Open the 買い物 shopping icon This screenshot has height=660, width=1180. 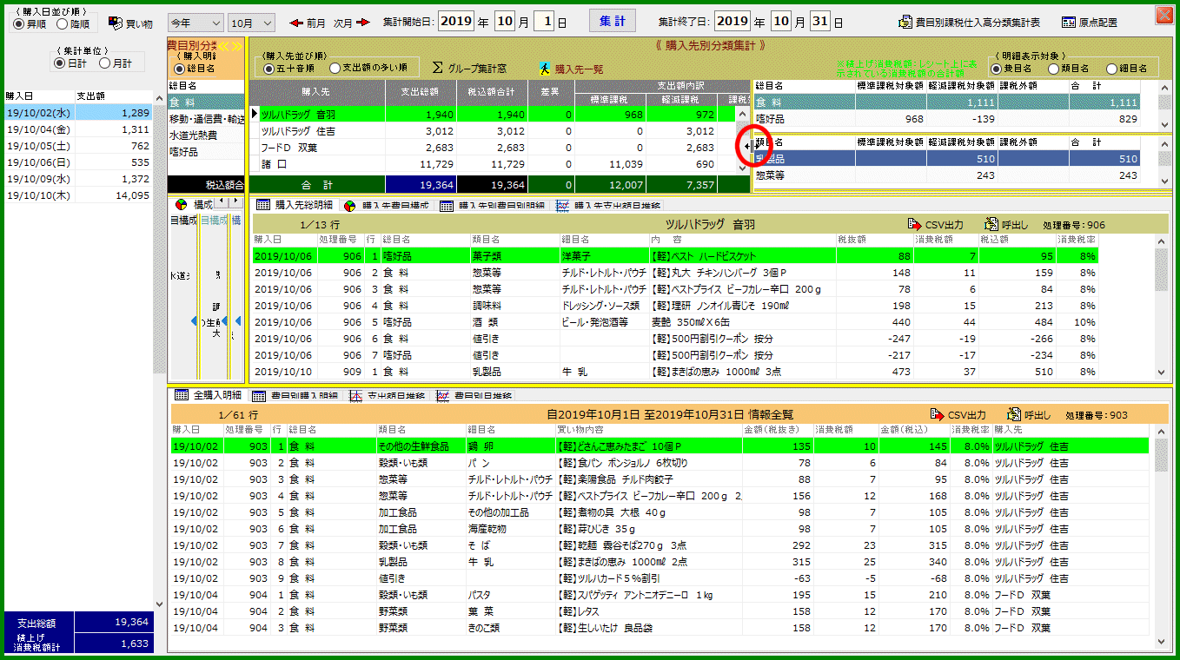[129, 23]
